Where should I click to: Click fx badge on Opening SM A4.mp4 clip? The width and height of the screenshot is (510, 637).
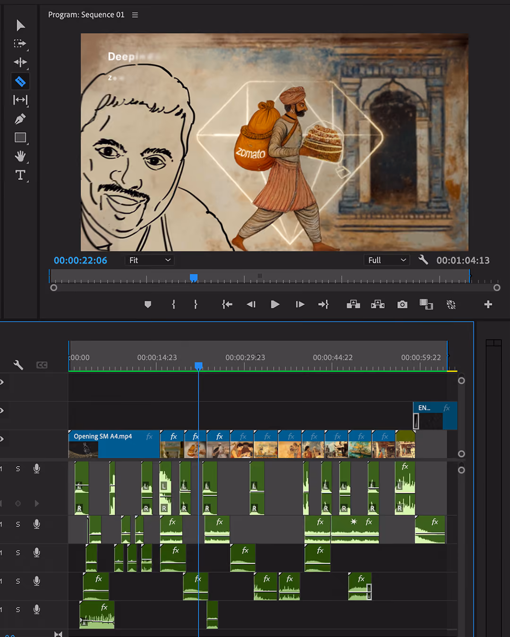[149, 436]
